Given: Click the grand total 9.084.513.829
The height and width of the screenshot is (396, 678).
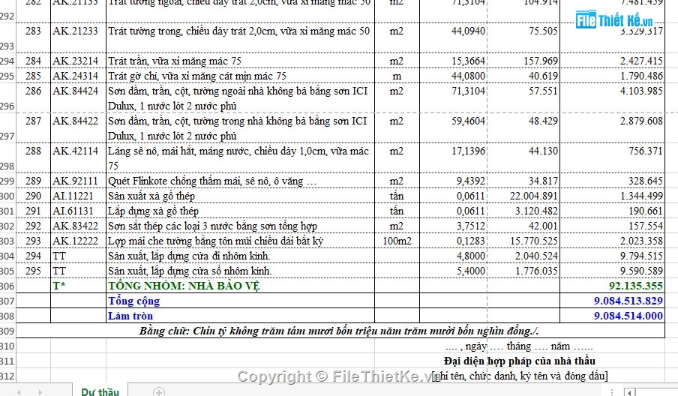Looking at the screenshot, I should tap(612, 301).
